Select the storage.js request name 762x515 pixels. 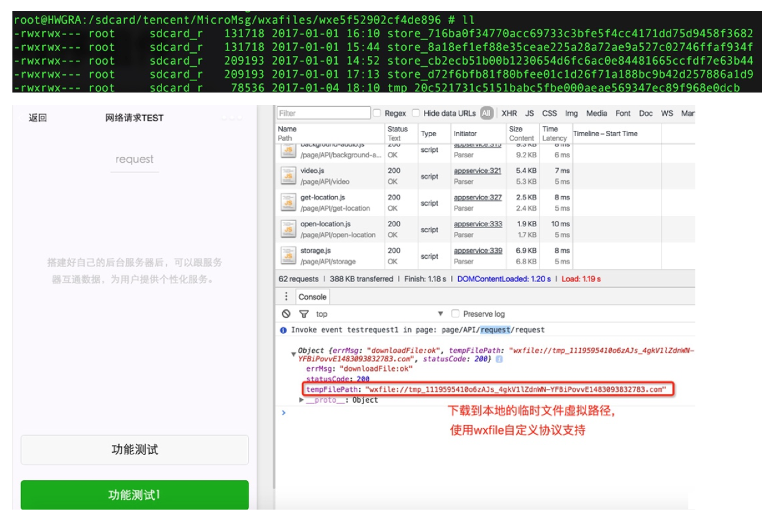click(x=315, y=251)
